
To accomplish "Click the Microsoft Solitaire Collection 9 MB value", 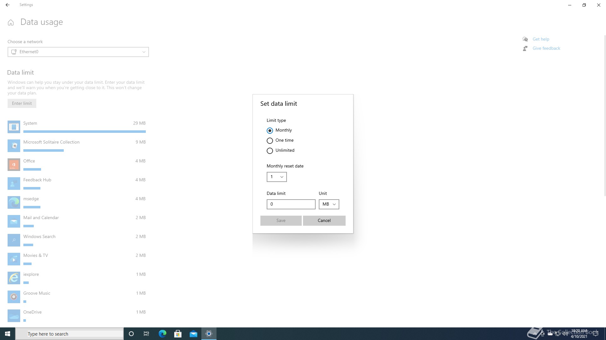I will 140,142.
